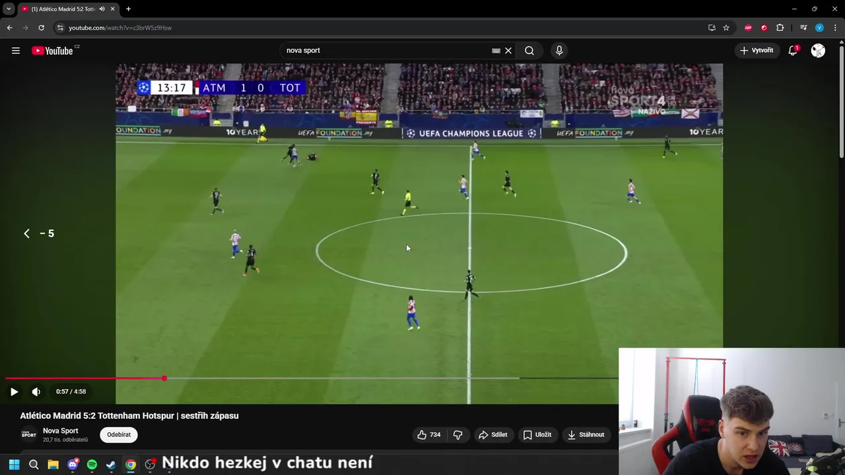
Task: Go back in browser history
Action: (9, 28)
